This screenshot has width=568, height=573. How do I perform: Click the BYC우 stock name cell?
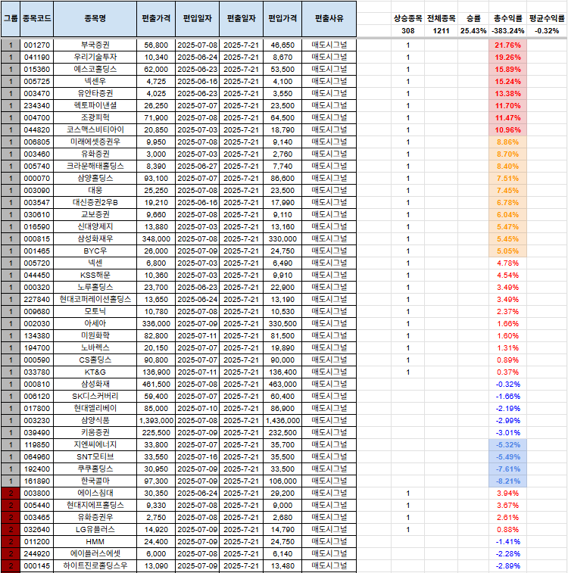(x=95, y=251)
